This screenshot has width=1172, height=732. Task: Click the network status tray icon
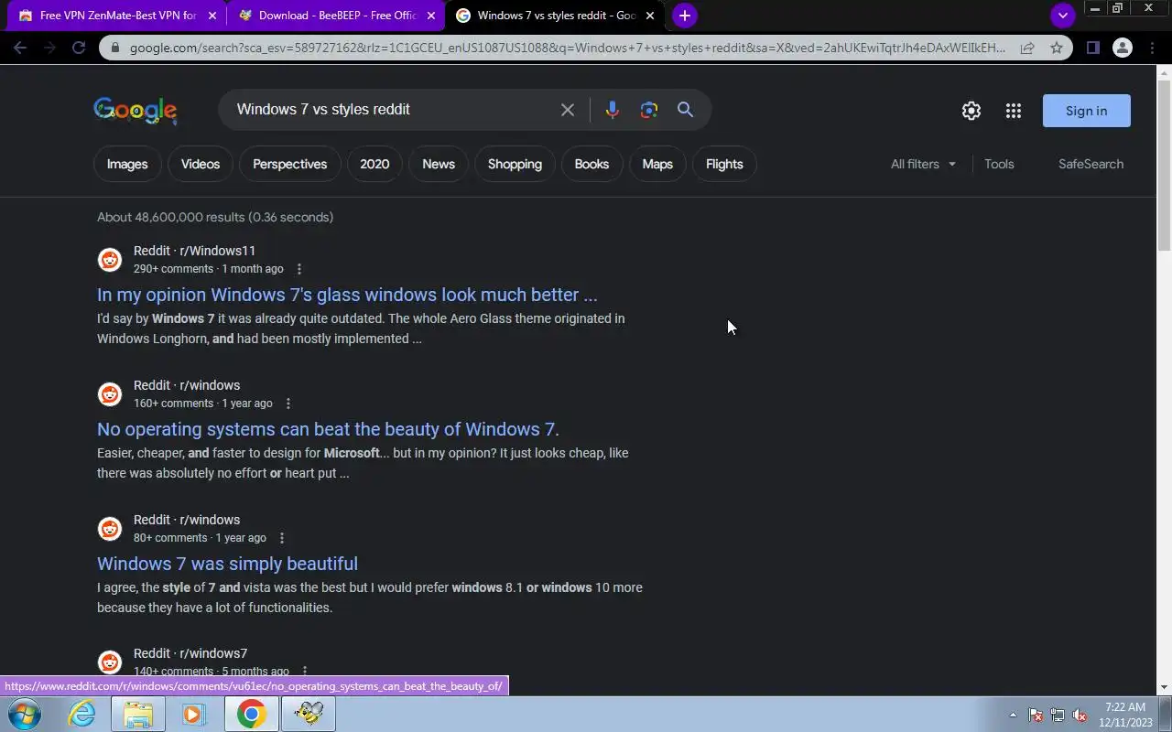(x=1058, y=715)
